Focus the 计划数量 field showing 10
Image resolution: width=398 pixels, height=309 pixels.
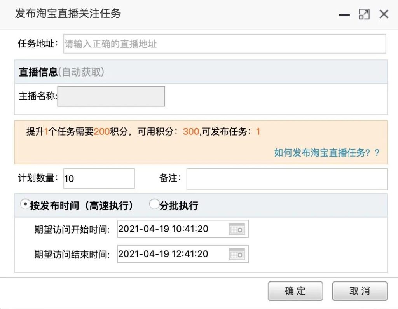[x=99, y=178]
